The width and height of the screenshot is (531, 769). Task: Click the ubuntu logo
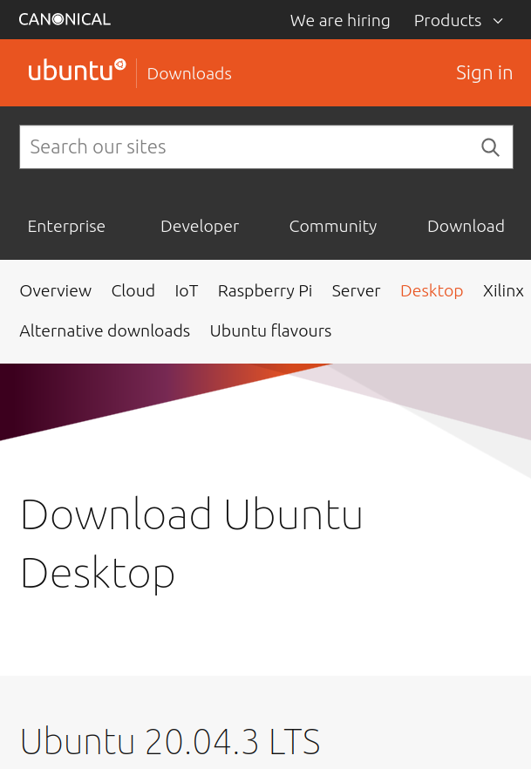[x=77, y=70]
